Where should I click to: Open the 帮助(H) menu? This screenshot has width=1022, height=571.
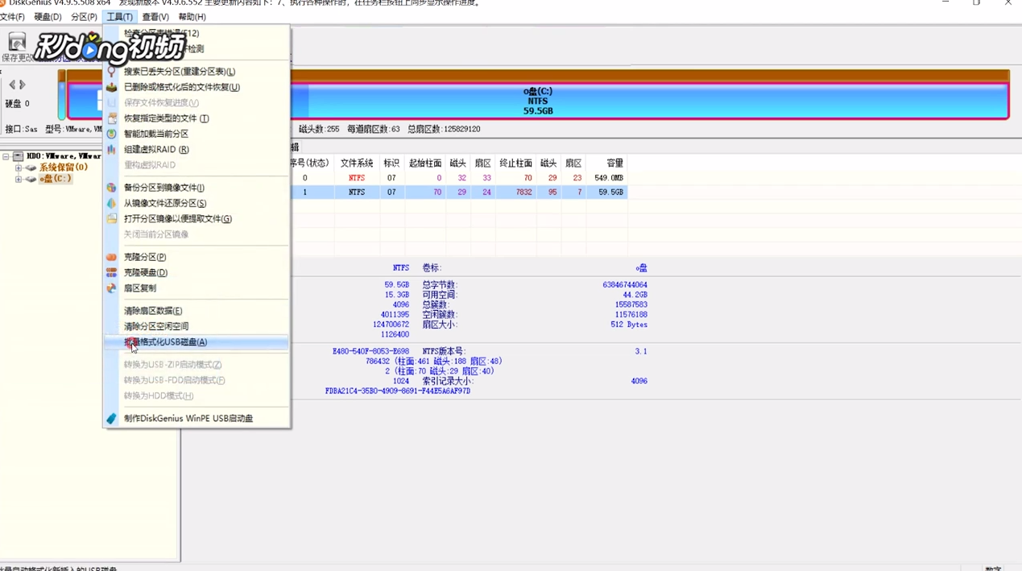click(192, 17)
